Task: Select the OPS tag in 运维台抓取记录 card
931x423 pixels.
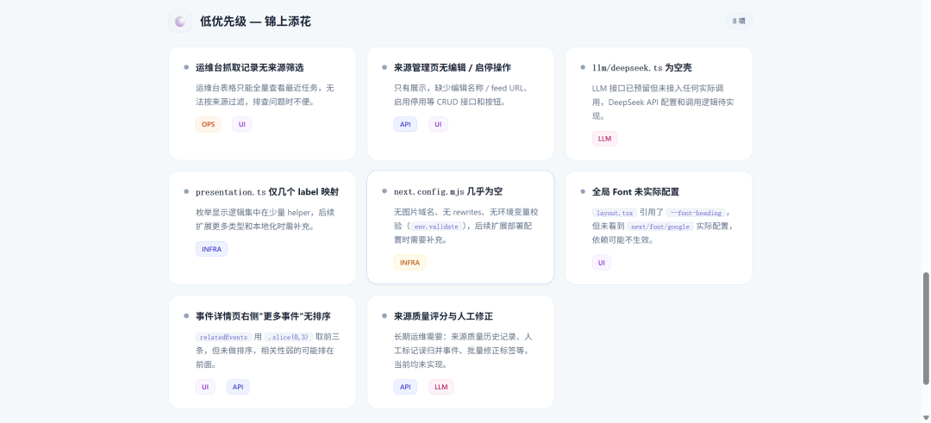Action: (208, 124)
